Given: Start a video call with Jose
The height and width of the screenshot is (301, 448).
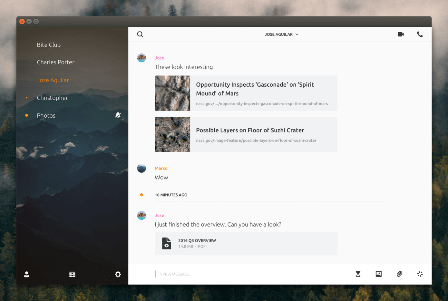Looking at the screenshot, I should (x=401, y=34).
